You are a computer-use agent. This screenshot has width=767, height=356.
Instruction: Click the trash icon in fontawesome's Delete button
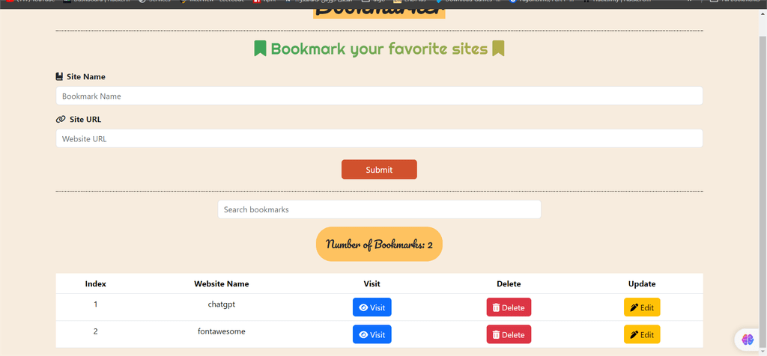496,334
